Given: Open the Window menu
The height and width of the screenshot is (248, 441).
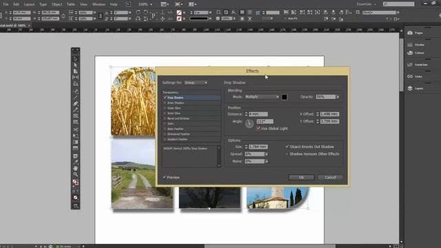Looking at the screenshot, I should tap(99, 4).
